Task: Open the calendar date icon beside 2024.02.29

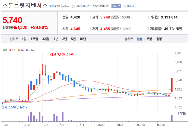Action: point(73,6)
